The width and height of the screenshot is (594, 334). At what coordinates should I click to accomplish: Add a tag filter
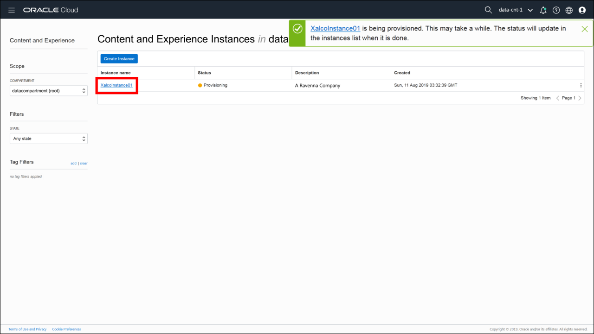pyautogui.click(x=73, y=164)
